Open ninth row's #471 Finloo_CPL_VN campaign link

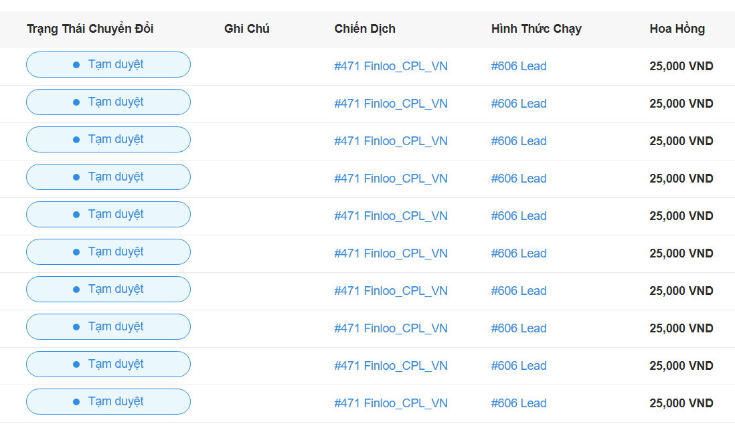click(391, 366)
